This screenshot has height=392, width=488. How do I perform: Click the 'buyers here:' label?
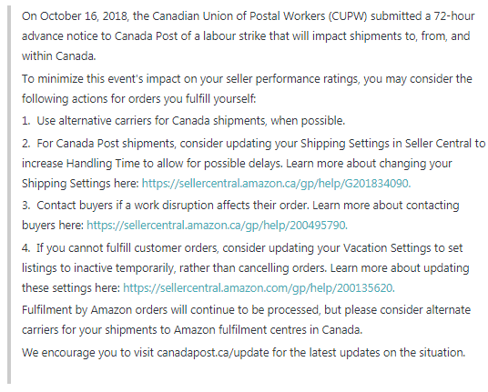coord(53,225)
